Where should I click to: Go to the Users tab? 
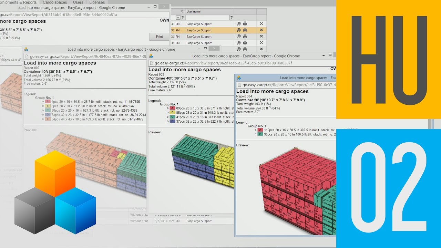(78, 2)
